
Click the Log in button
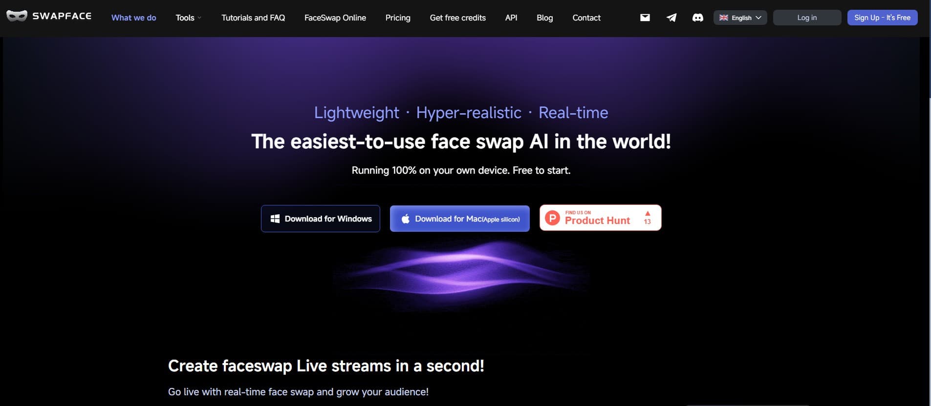pos(807,18)
